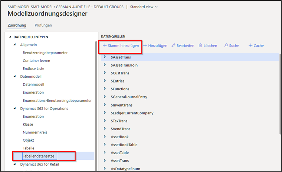
Task: Collapse the Datenquellentypen root node
Action: [x=10, y=37]
